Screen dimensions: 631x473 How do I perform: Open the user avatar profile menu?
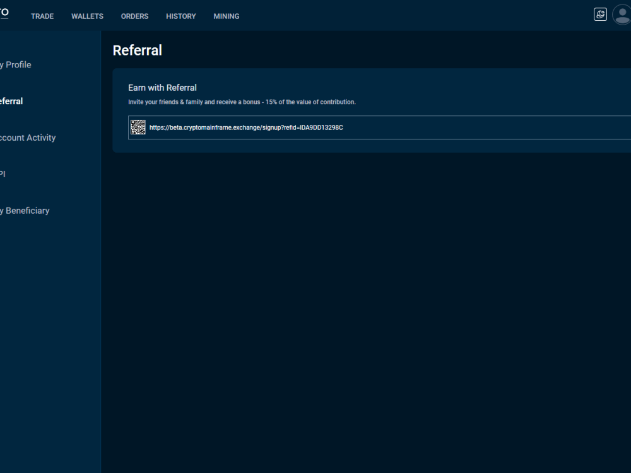[x=622, y=15]
